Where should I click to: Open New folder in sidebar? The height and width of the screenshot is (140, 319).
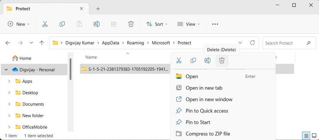30,116
